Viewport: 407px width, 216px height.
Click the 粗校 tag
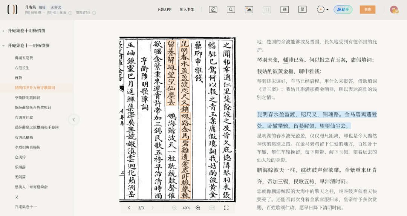coord(42,7)
